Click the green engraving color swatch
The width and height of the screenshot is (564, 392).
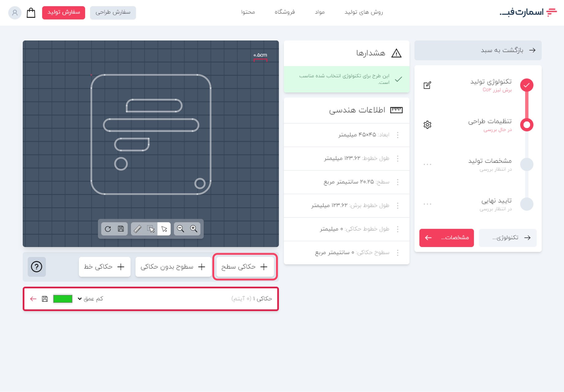tap(63, 299)
